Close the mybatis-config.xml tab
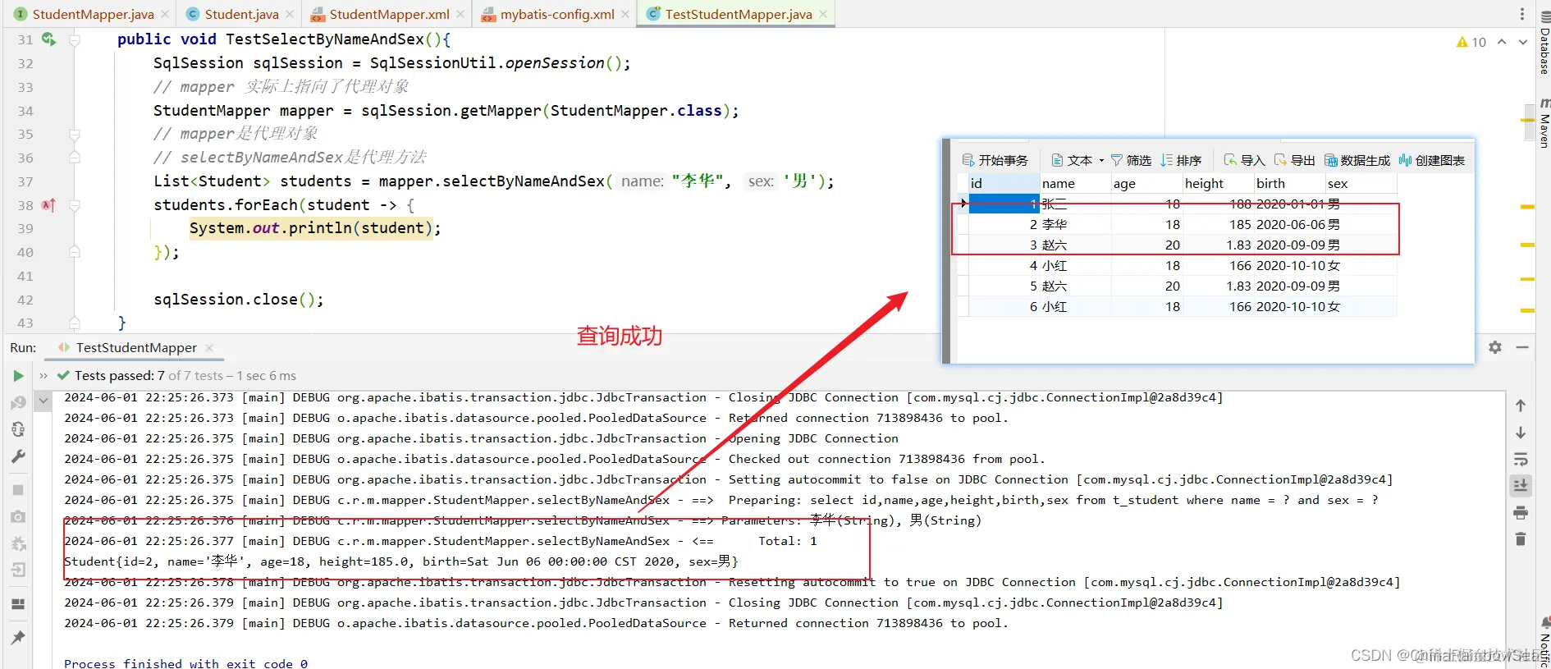The height and width of the screenshot is (669, 1551). (625, 14)
